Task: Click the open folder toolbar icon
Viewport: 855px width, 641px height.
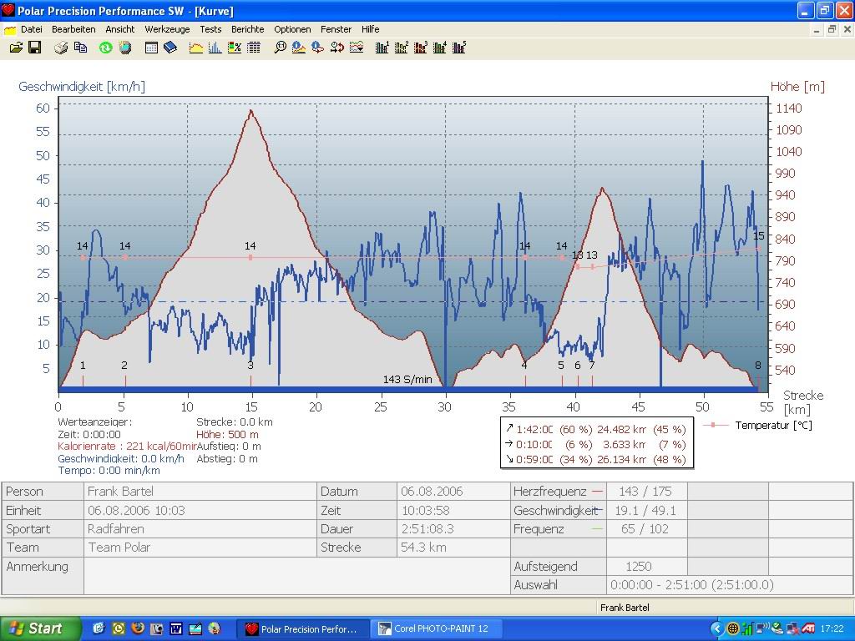Action: pyautogui.click(x=16, y=48)
